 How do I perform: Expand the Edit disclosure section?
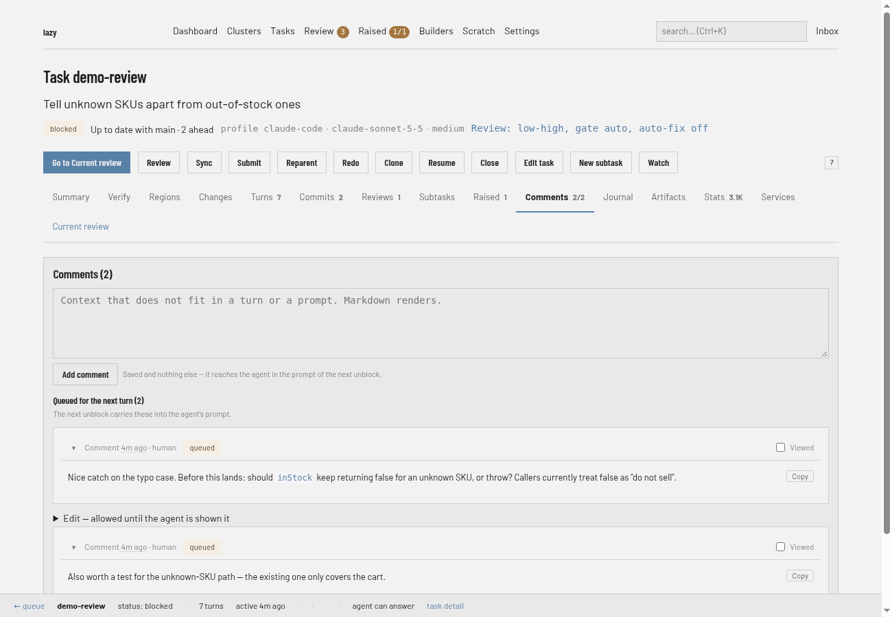point(141,518)
